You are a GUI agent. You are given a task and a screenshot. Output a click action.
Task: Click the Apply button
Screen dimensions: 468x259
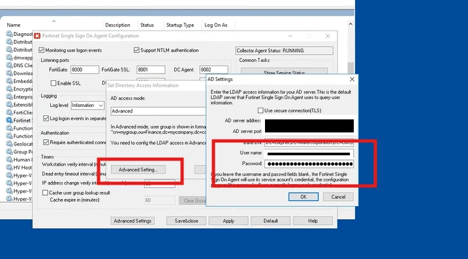(228, 221)
